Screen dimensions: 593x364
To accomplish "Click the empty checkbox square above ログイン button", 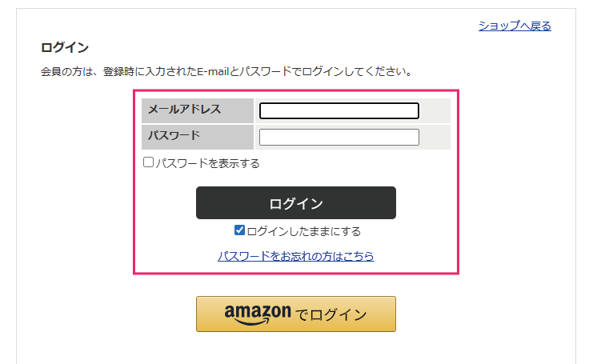I will pos(149,162).
